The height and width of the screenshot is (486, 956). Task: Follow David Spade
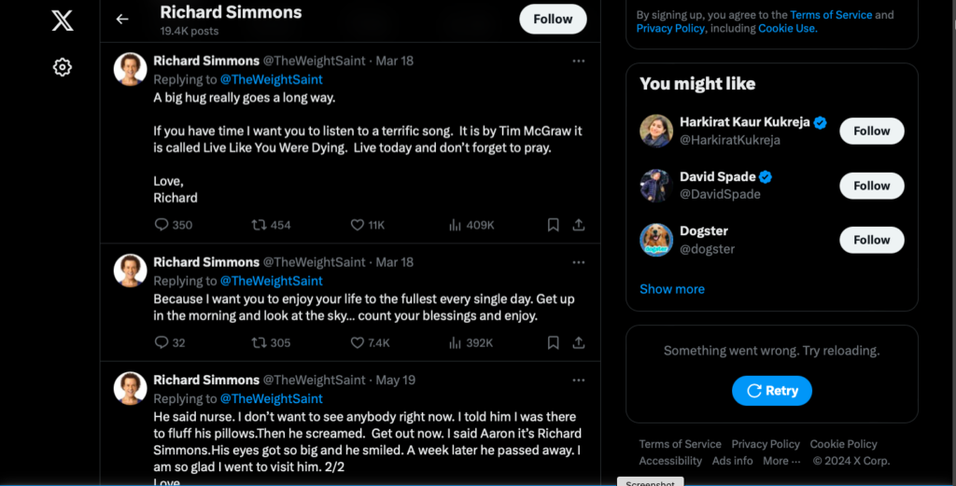[x=871, y=186]
